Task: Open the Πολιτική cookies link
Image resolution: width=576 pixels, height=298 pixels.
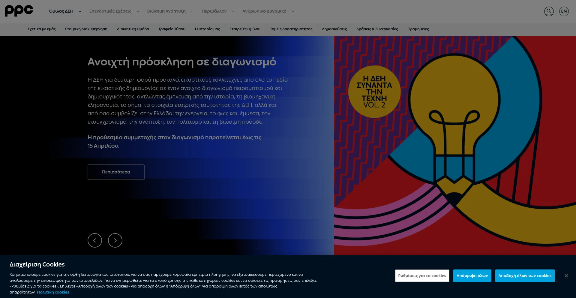Action: pos(53,292)
